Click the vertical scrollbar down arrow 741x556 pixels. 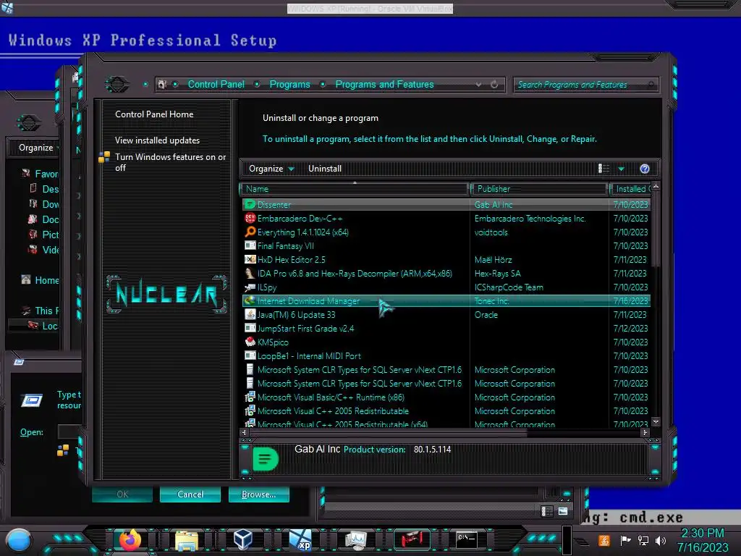[656, 422]
